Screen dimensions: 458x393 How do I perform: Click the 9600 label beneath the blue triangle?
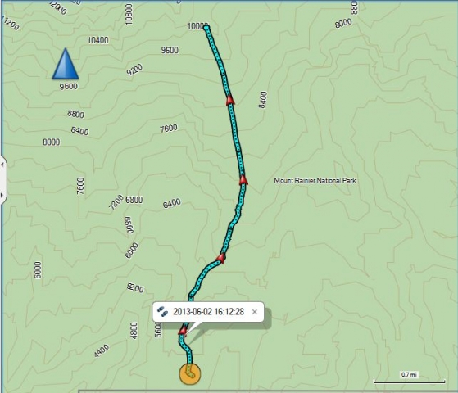pos(68,87)
